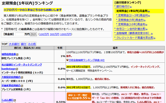
Task: Click icon next to 定期預金(10年)高金利
Action: coord(146,25)
